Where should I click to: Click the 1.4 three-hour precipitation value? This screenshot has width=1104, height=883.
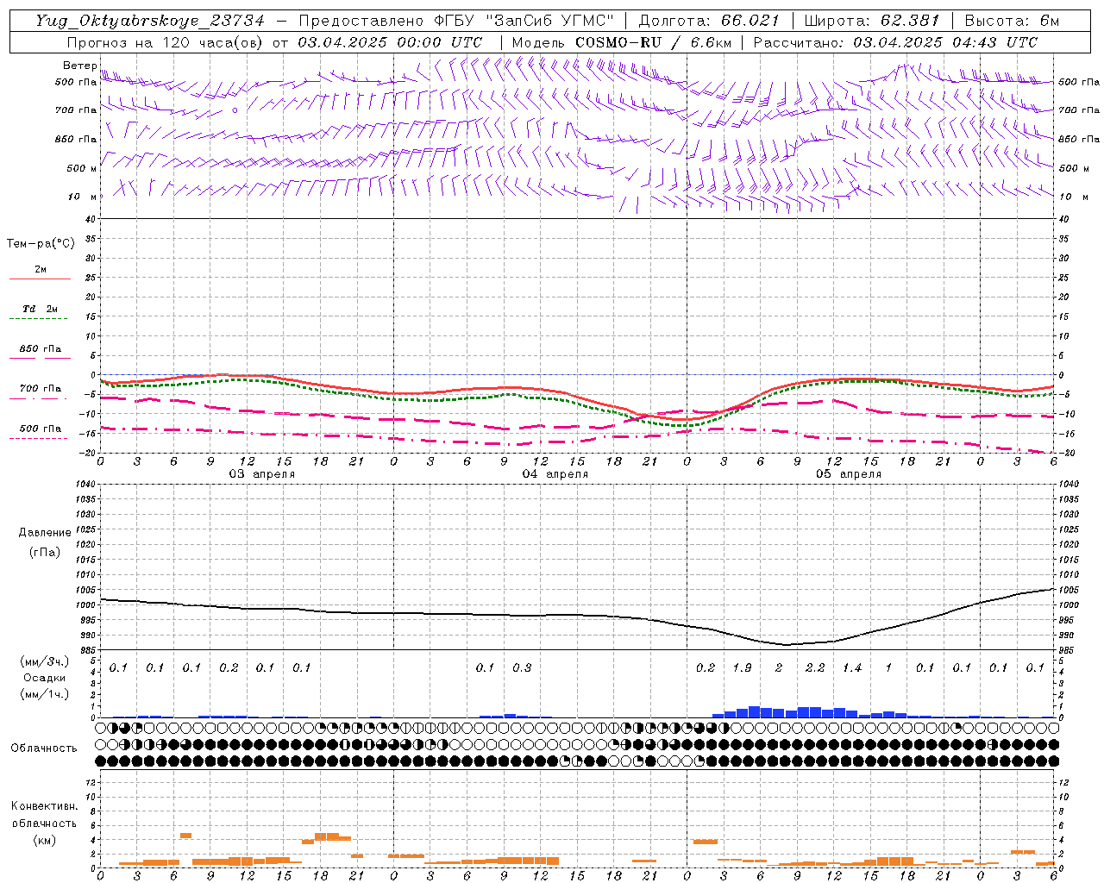point(852,667)
